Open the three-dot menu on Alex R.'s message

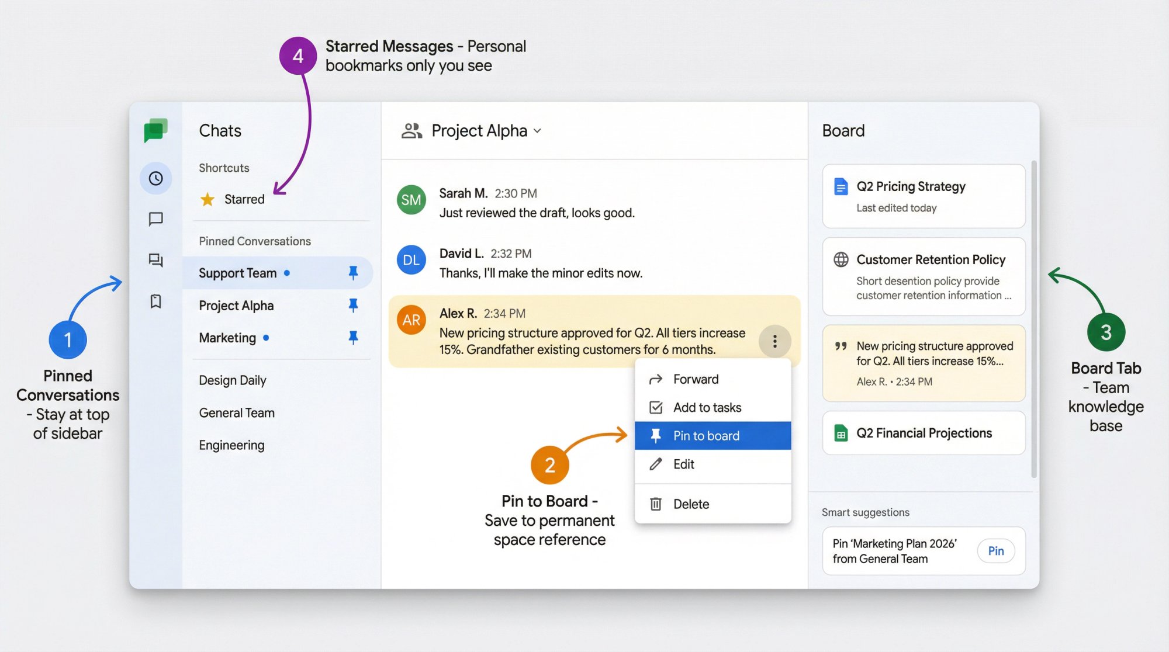pos(774,341)
